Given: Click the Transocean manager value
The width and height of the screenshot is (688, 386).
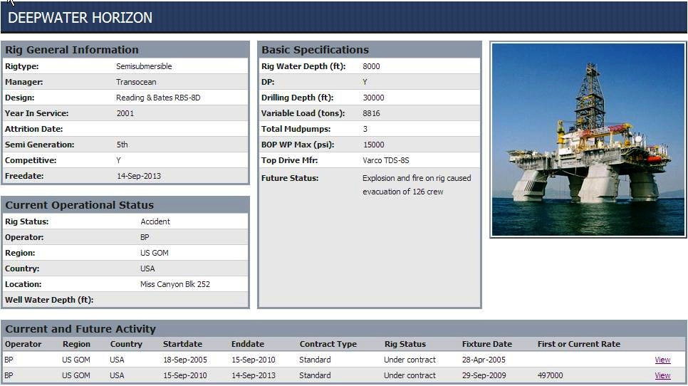Looking at the screenshot, I should (x=136, y=82).
